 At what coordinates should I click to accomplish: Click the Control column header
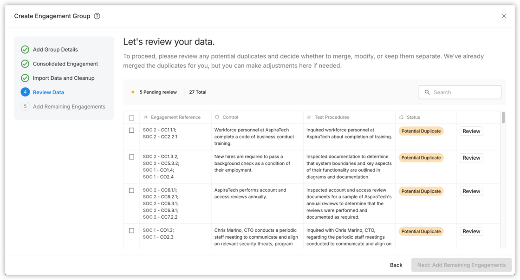pyautogui.click(x=230, y=117)
